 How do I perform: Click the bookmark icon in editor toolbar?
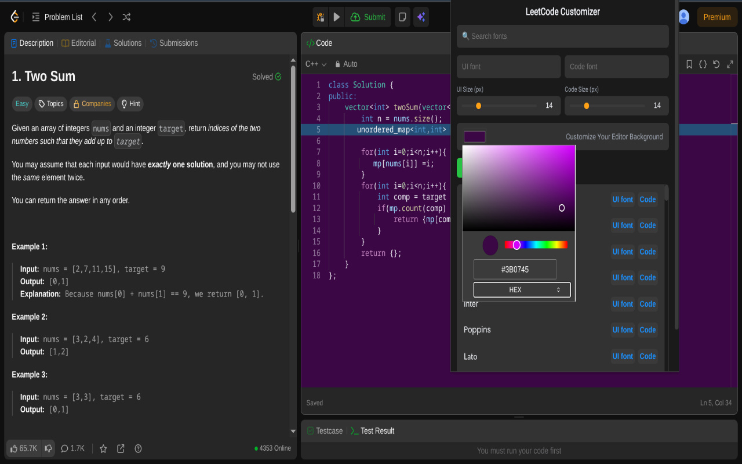click(x=689, y=64)
